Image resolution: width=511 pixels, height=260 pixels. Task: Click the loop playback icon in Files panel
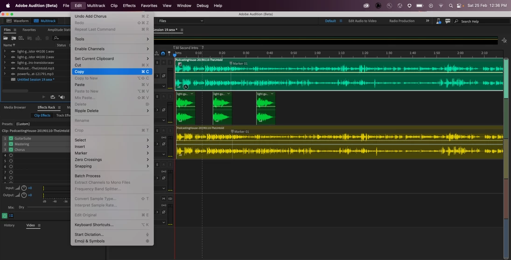tap(53, 97)
